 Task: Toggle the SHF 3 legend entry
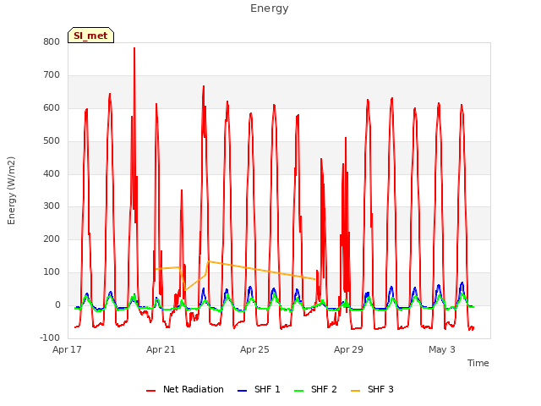[372, 389]
